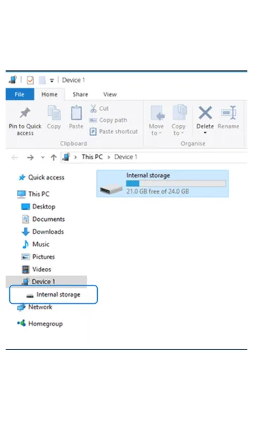Open the Delete dropdown arrow

tap(205, 133)
